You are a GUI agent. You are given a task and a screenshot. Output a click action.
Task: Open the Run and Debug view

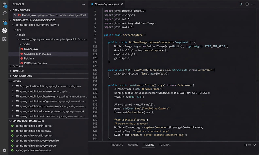pos(4,30)
